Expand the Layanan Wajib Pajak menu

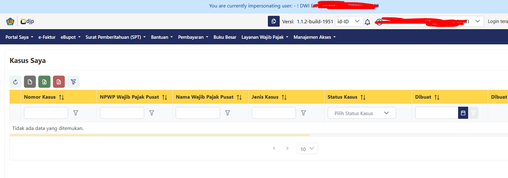click(x=265, y=37)
